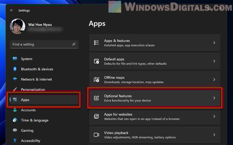Click the Time & language globe icon

pyautogui.click(x=15, y=120)
